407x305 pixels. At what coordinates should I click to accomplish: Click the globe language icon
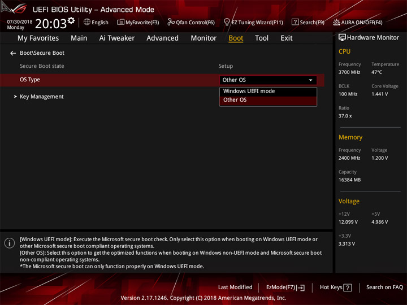coord(87,22)
